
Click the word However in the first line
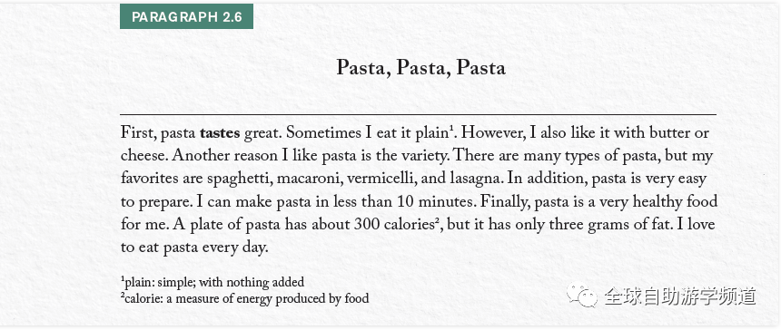coord(498,133)
